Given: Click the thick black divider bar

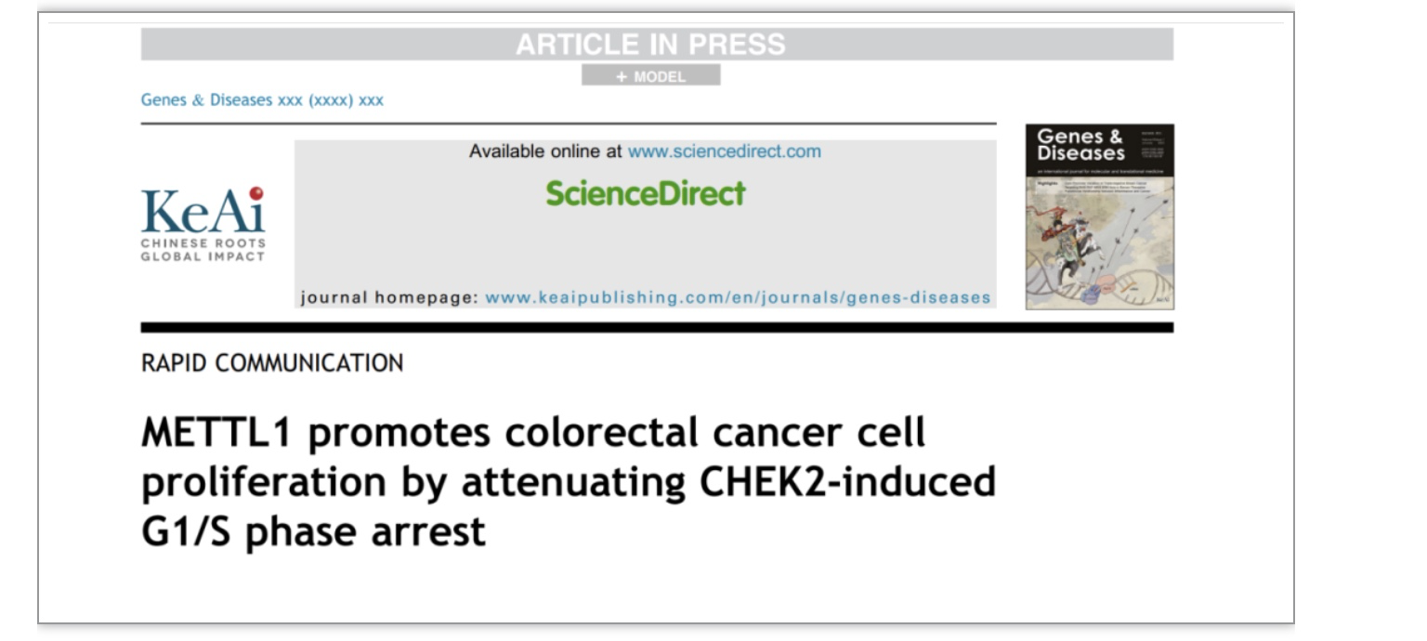Looking at the screenshot, I should [657, 327].
